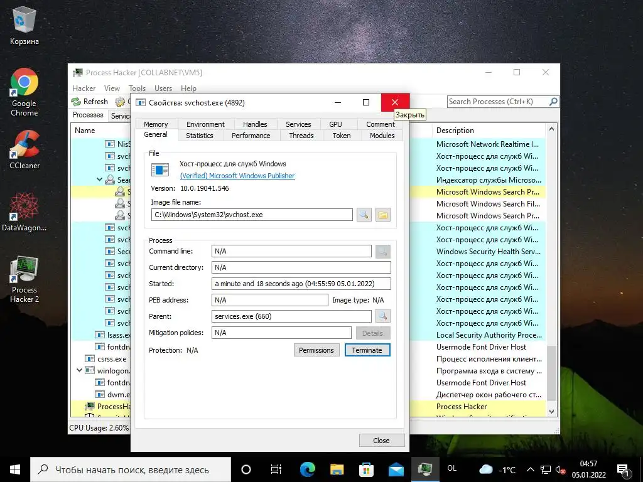Viewport: 643px width, 482px height.
Task: Switch to the Handles tab
Action: pyautogui.click(x=255, y=124)
